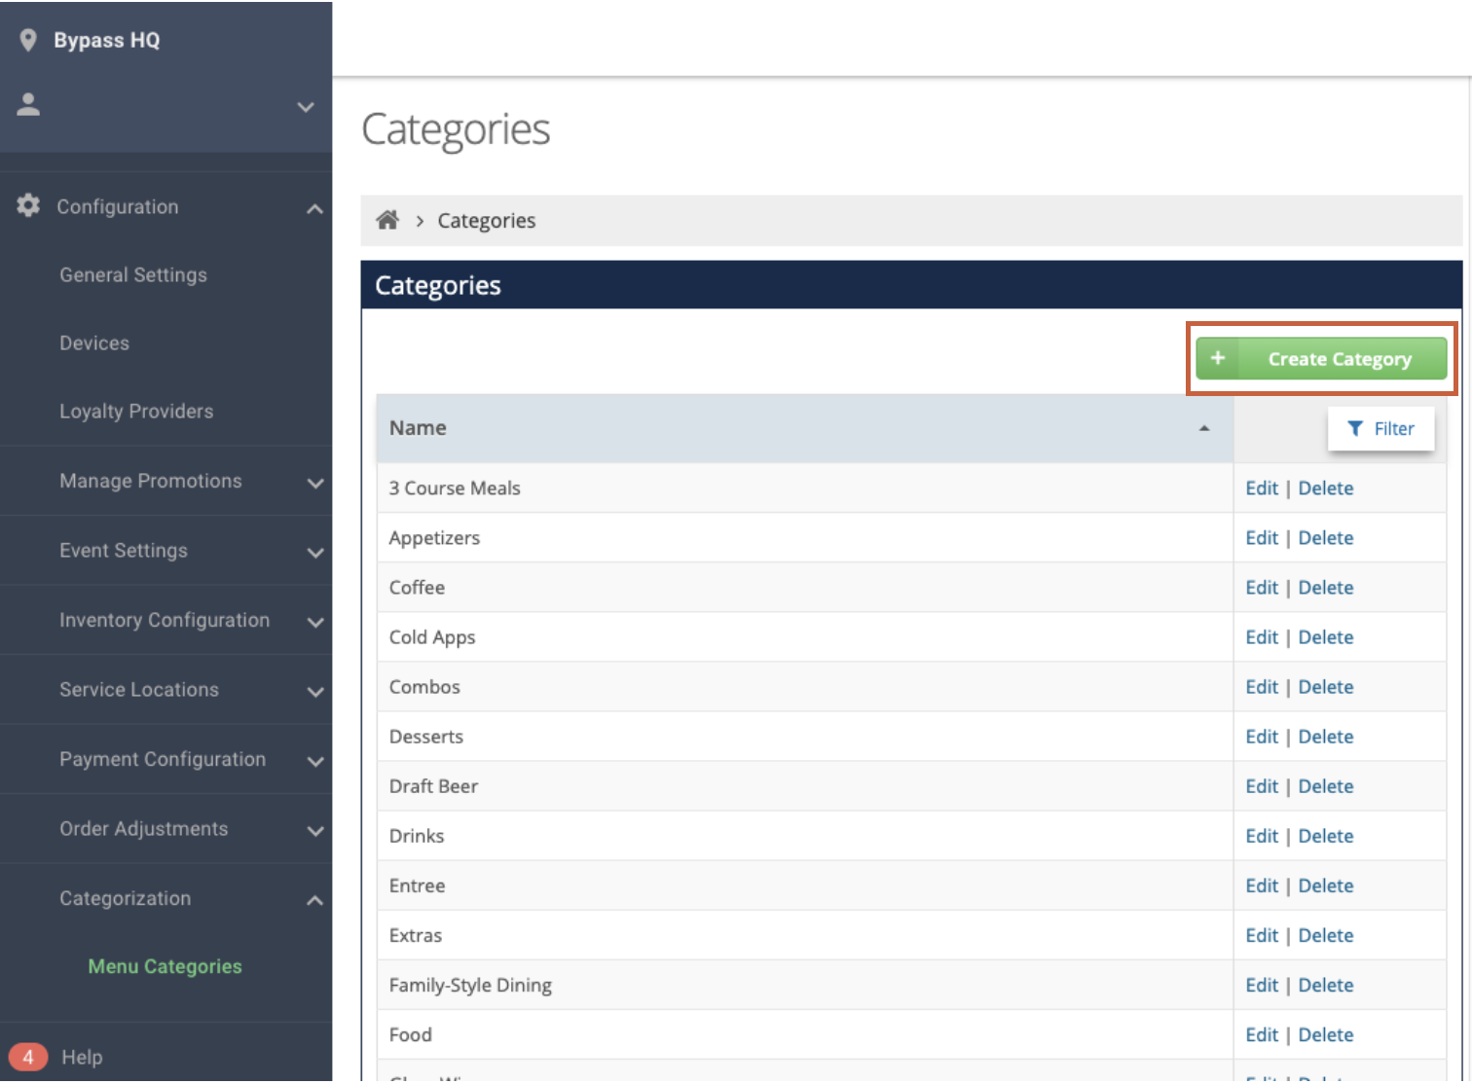The width and height of the screenshot is (1472, 1084).
Task: Expand Service Locations chevron
Action: 314,692
